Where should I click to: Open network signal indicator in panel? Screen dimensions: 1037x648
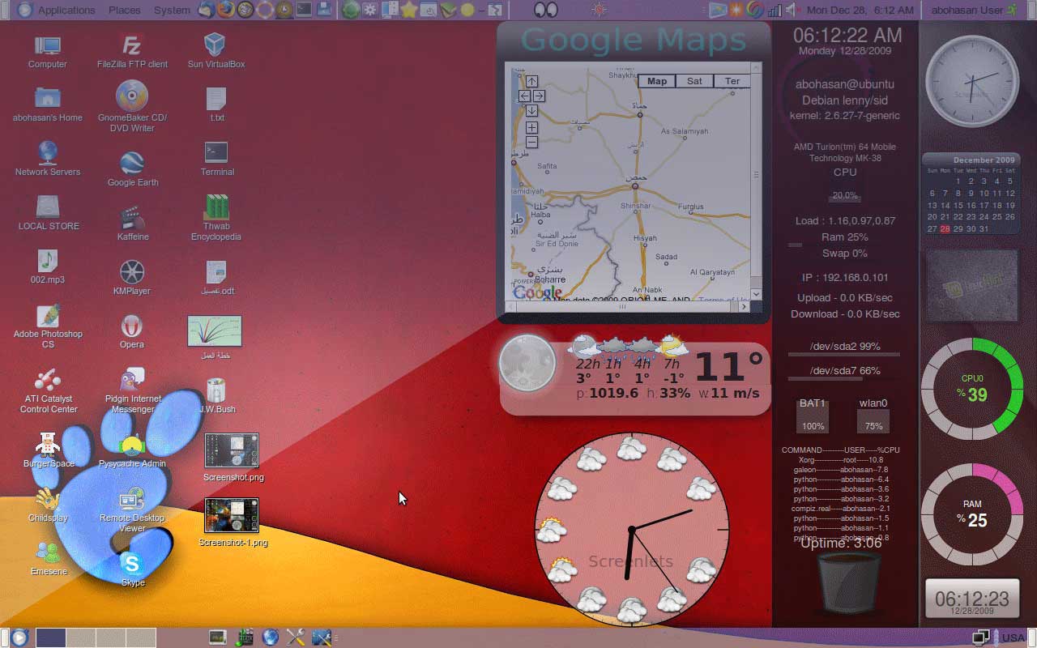(x=775, y=10)
